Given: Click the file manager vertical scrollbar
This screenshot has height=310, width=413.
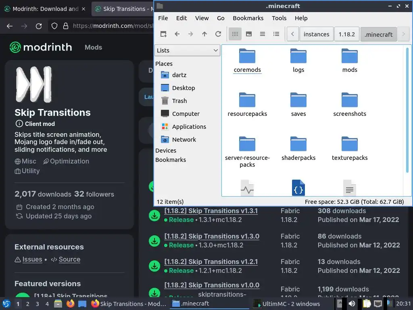Looking at the screenshot, I should 407,110.
